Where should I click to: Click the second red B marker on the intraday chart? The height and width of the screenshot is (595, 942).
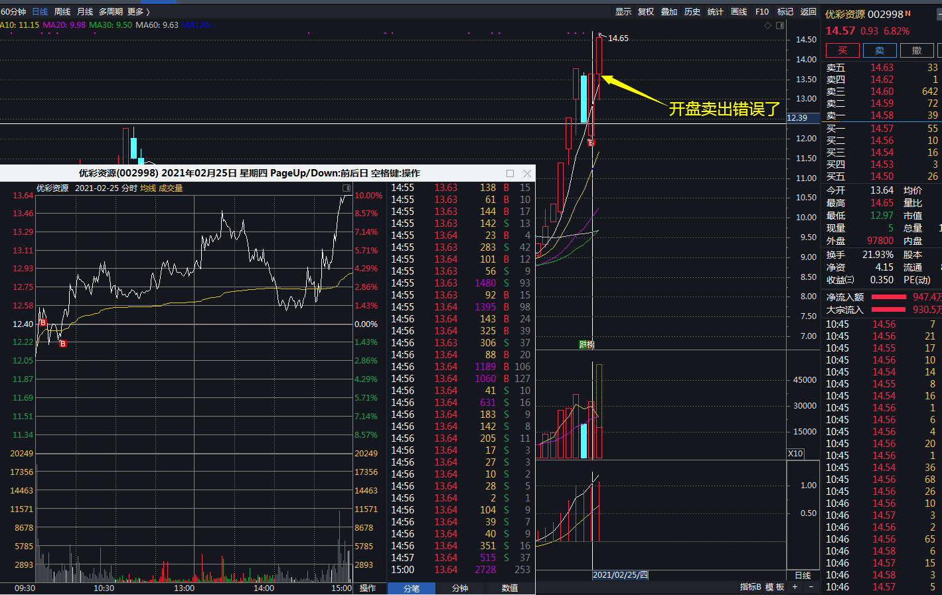(63, 344)
